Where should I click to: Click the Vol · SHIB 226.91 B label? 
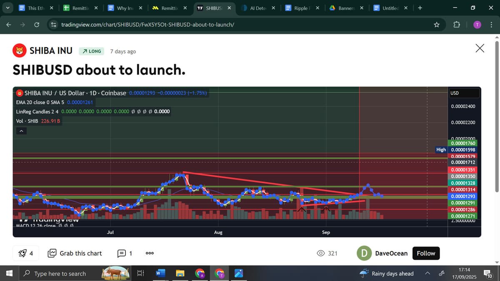tap(38, 121)
